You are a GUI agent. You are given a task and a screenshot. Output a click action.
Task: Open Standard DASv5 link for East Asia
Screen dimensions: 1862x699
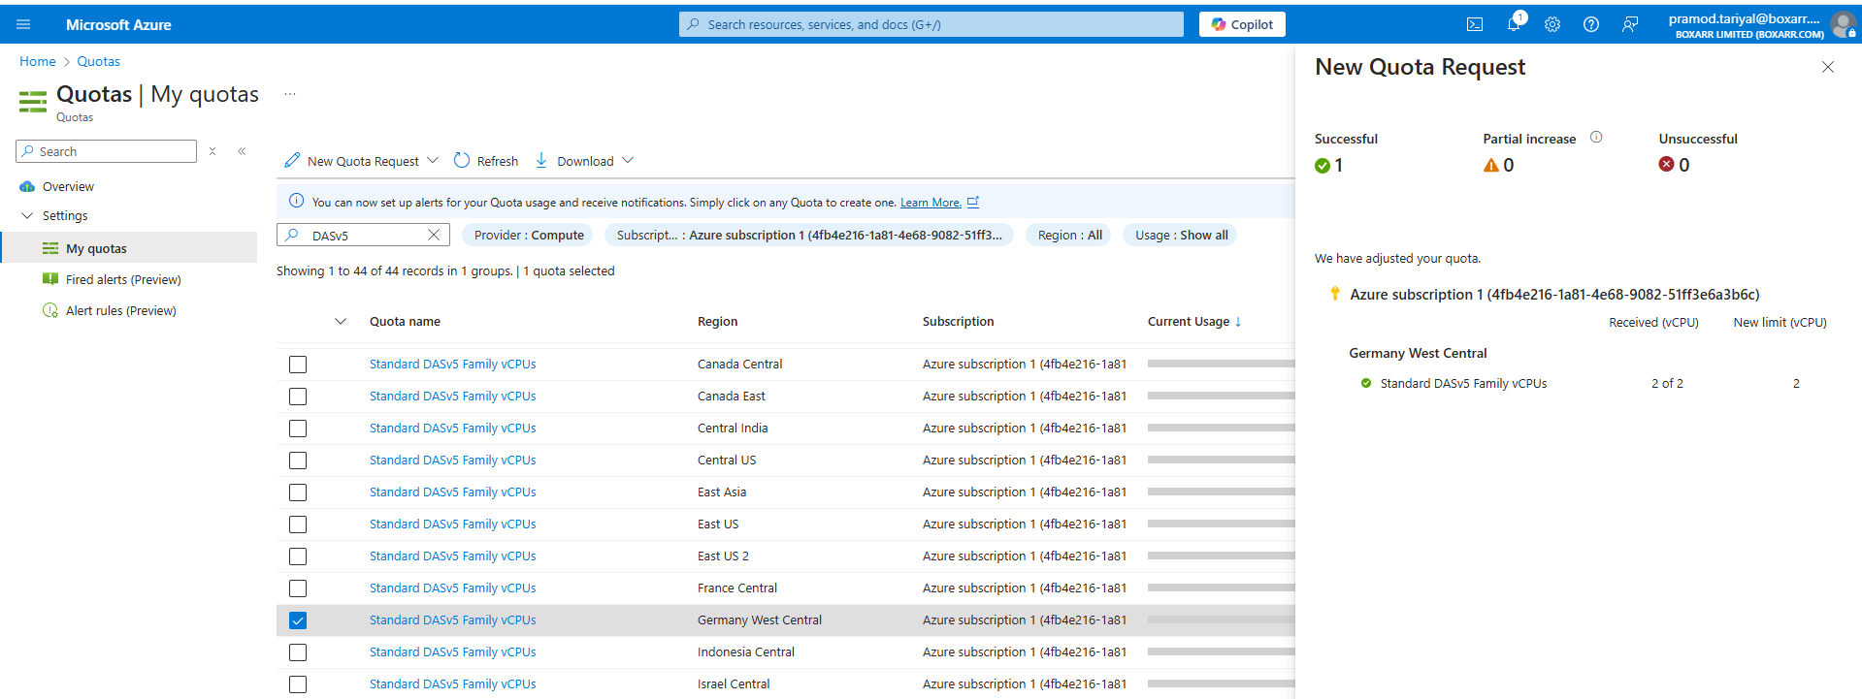(452, 492)
